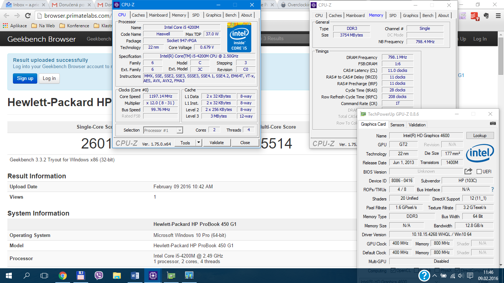Click the Viber icon on the taskbar
This screenshot has width=504, height=283.
(x=99, y=275)
